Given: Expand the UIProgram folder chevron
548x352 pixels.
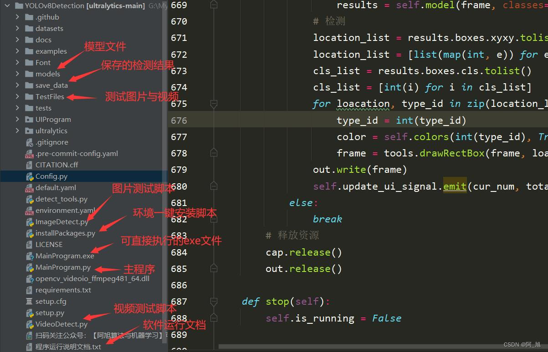Looking at the screenshot, I should 17,120.
